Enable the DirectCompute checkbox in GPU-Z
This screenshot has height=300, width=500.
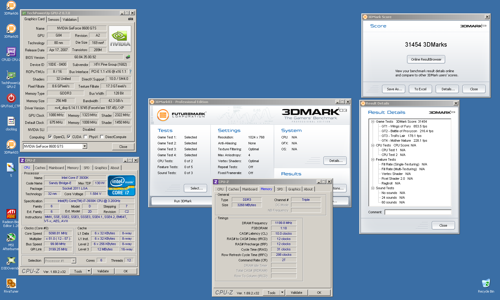(x=102, y=137)
